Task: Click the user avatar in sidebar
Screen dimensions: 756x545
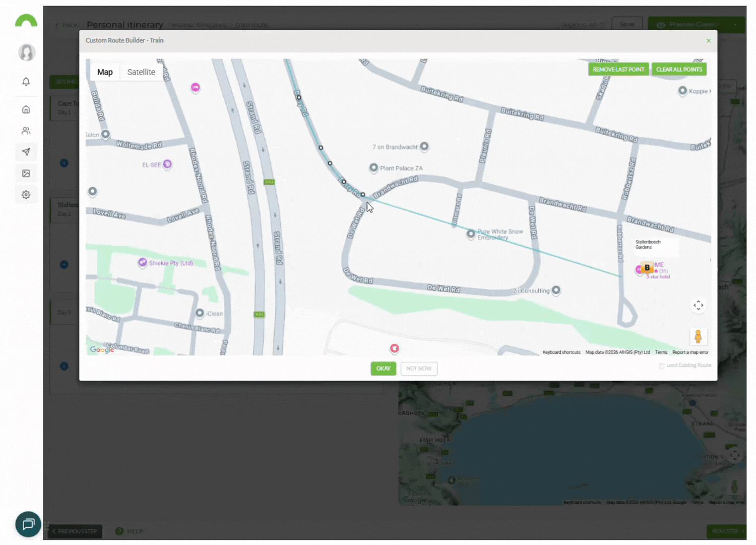Action: (x=27, y=52)
